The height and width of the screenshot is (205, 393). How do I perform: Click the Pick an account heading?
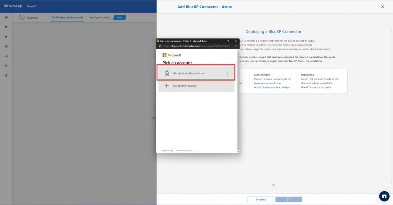[x=177, y=62]
